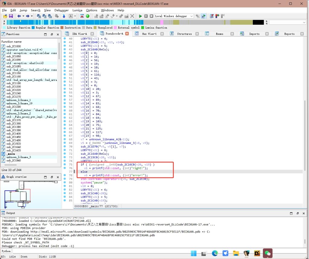The height and width of the screenshot is (259, 309).
Task: Click the Function name column header
Action: pyautogui.click(x=11, y=42)
